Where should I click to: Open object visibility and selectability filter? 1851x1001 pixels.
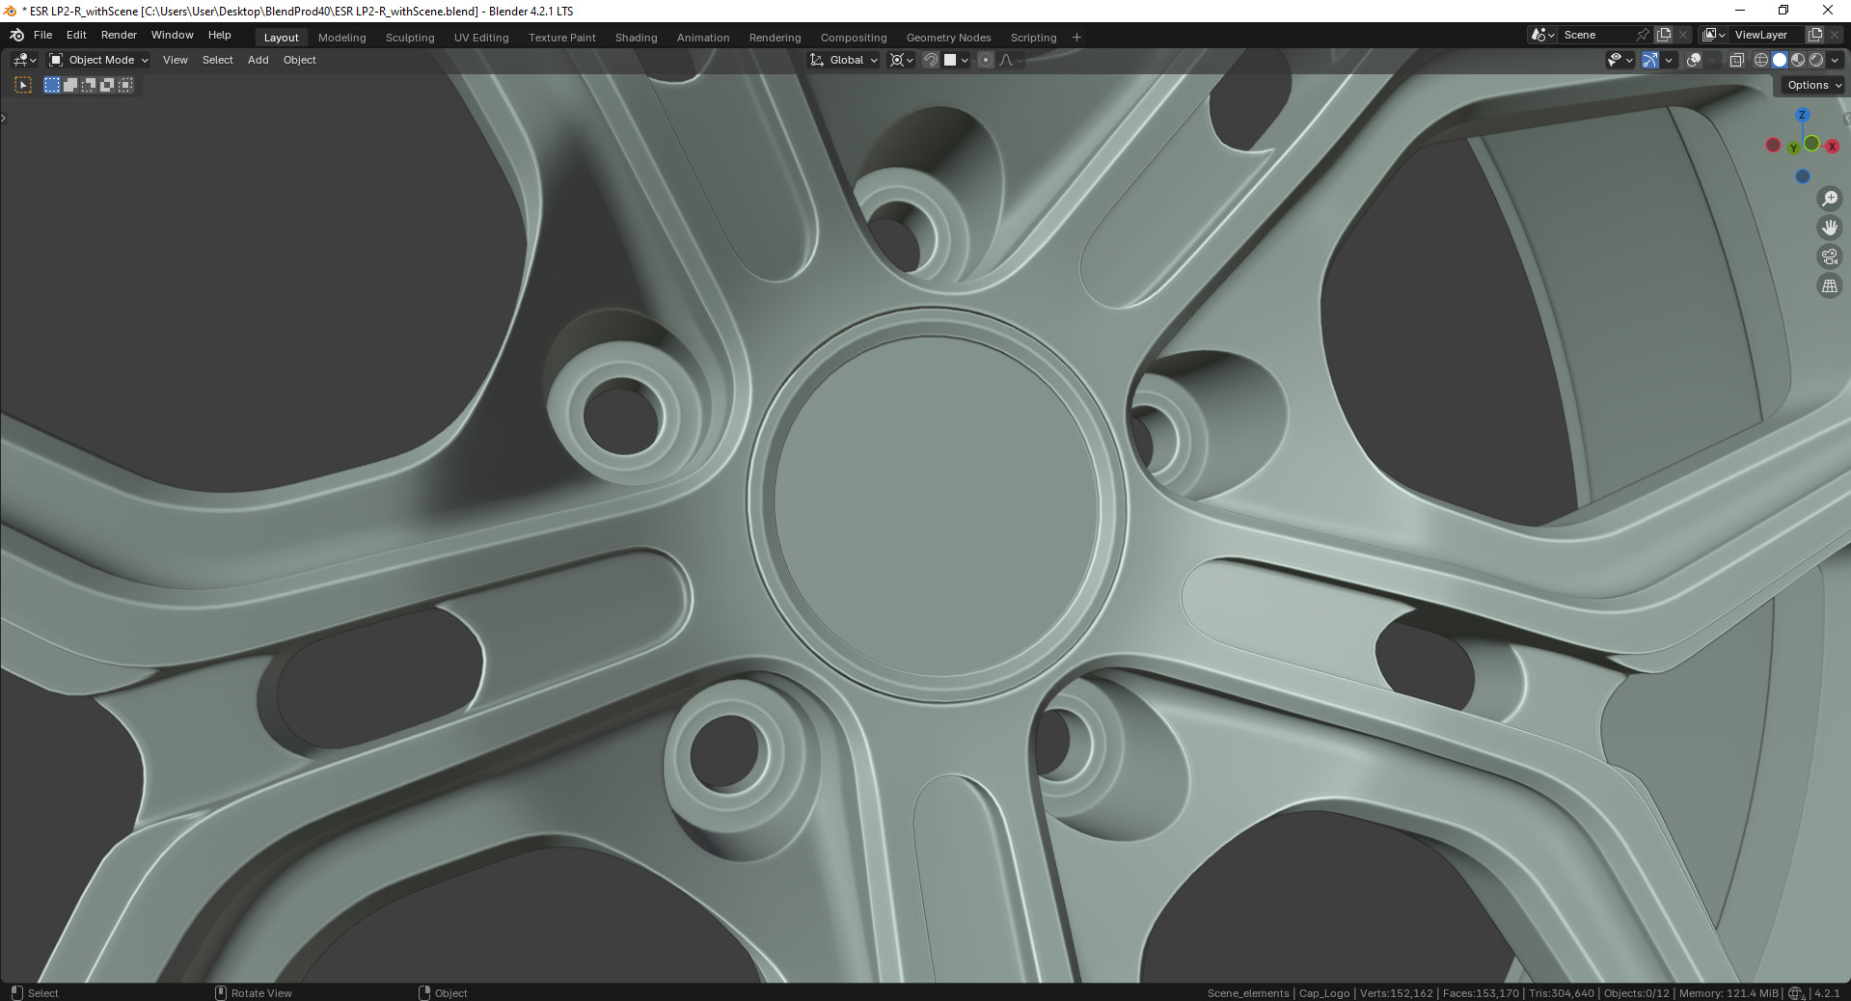coord(1620,60)
